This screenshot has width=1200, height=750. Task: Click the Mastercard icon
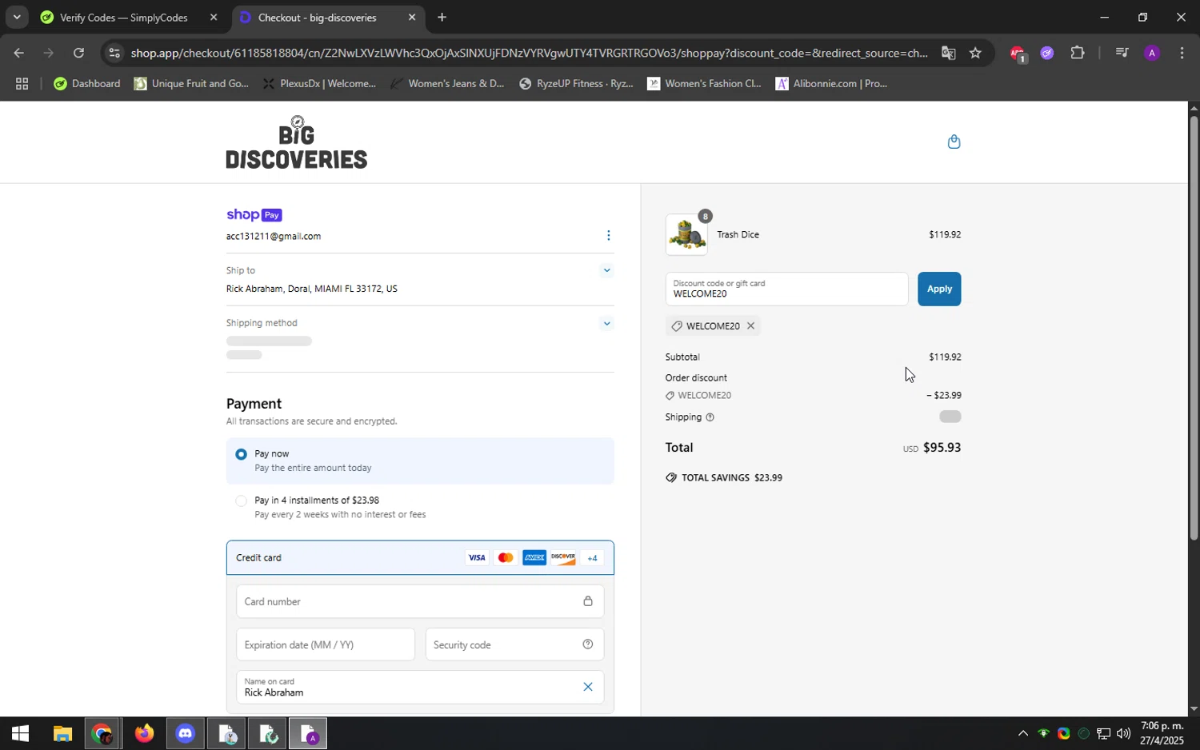[506, 558]
